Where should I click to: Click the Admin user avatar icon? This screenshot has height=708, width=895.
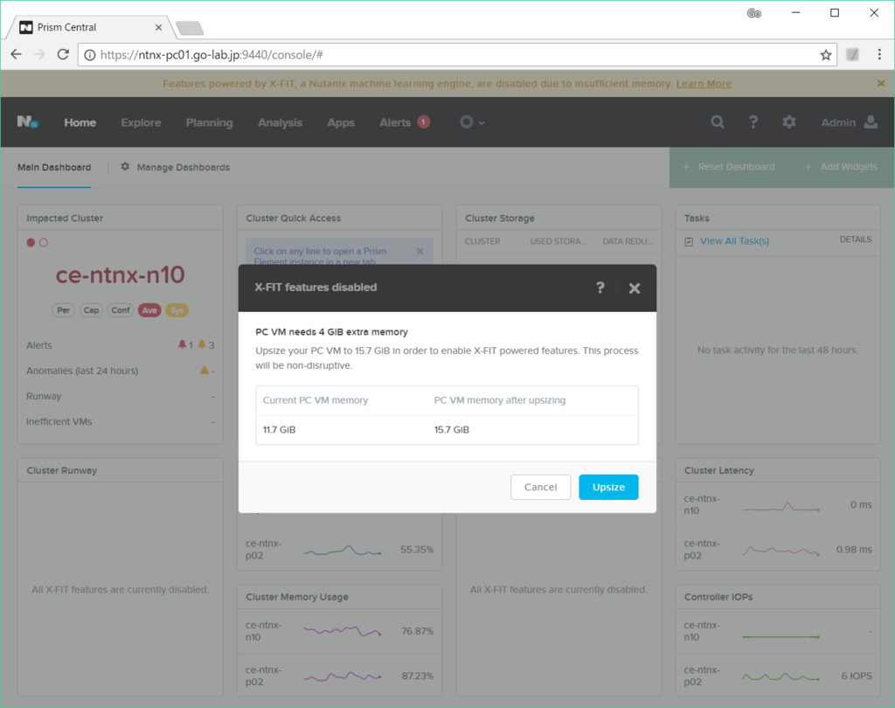coord(871,121)
